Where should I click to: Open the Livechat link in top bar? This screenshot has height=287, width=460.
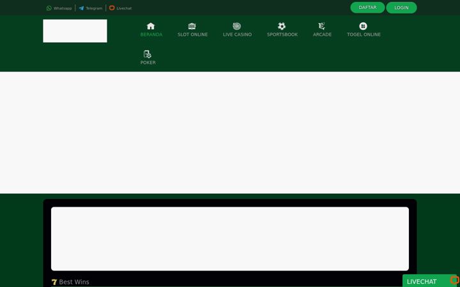121,8
